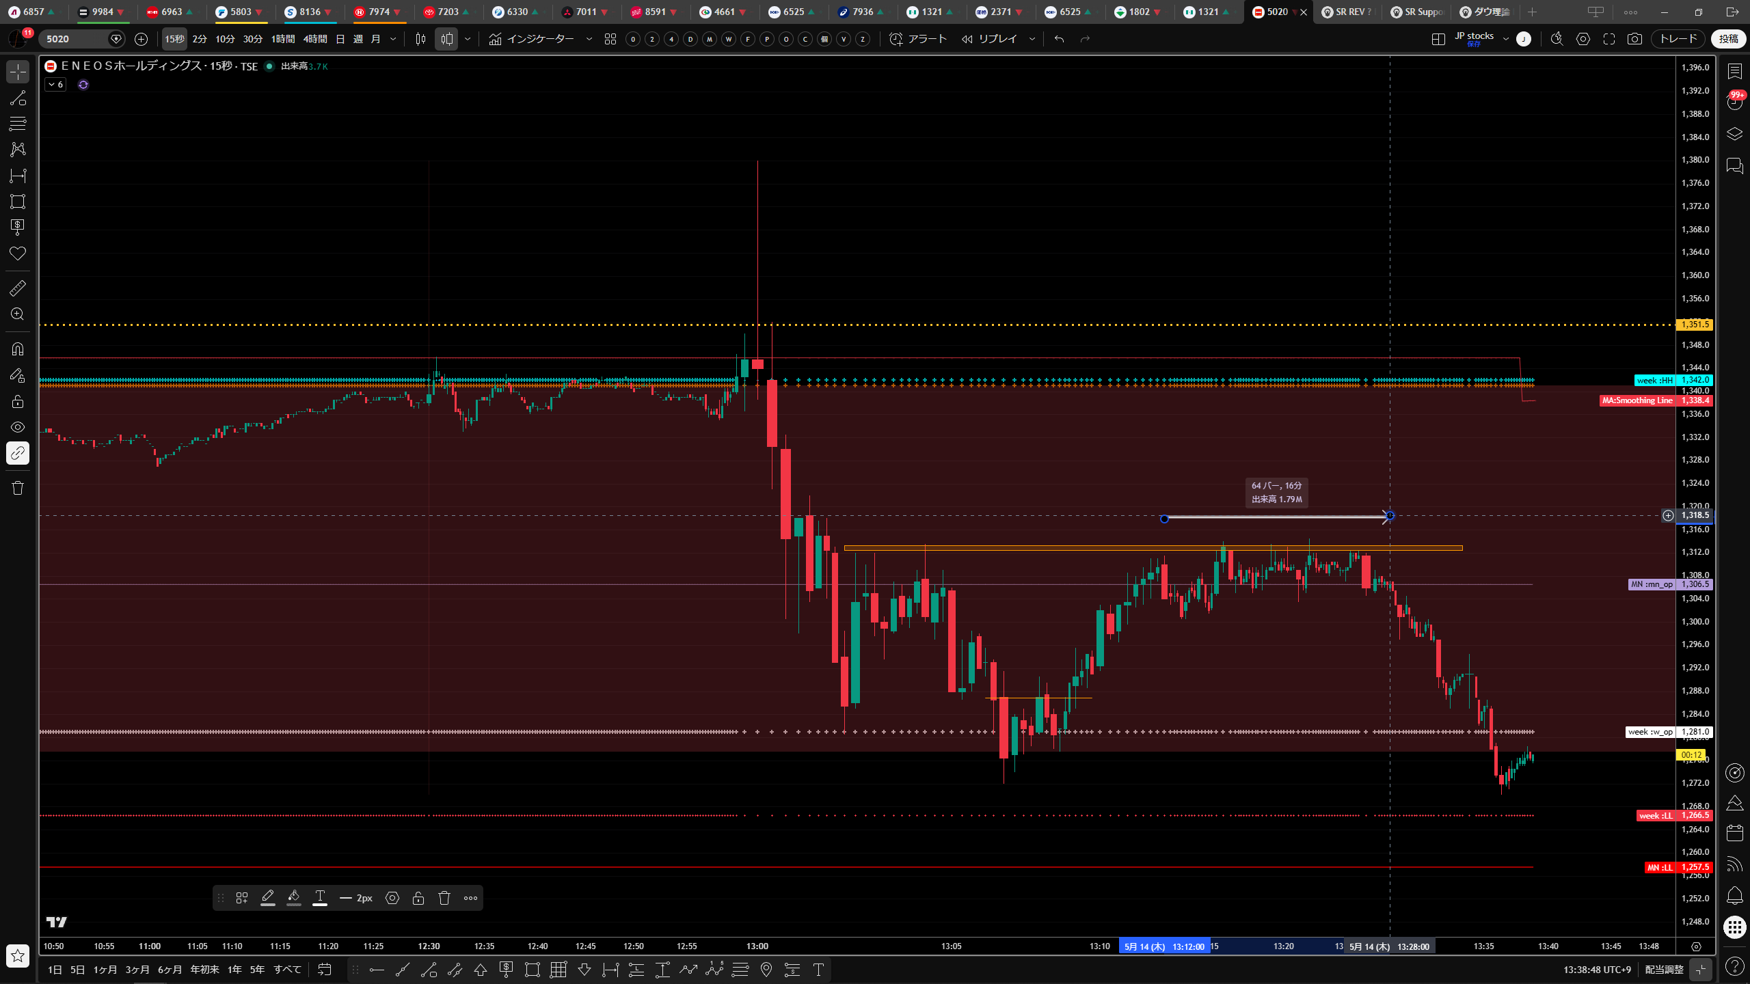This screenshot has width=1750, height=984.
Task: Select the crosshair cursor tool
Action: (18, 72)
